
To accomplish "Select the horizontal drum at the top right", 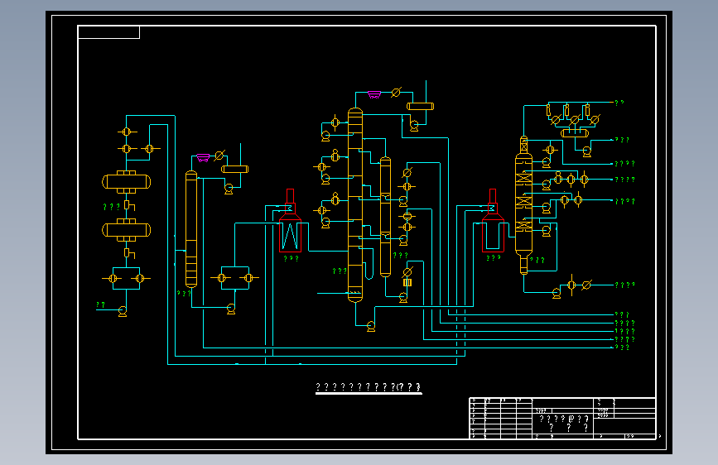I will click(x=575, y=133).
